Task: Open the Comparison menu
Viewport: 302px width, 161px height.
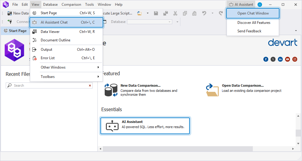Action: 71,5
